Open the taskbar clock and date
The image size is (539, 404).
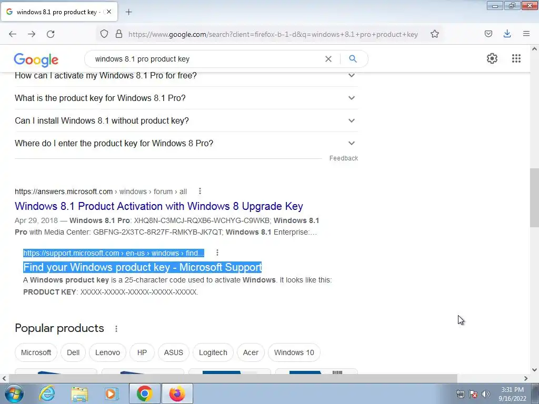point(512,394)
